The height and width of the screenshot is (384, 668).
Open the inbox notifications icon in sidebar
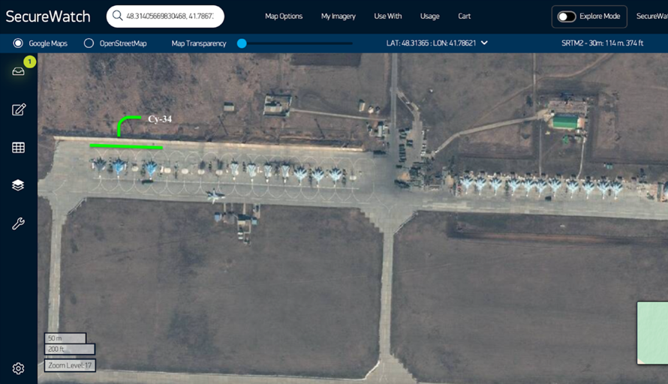tap(18, 71)
